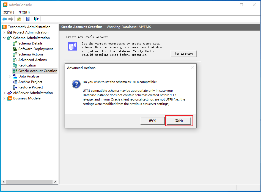This screenshot has height=192, width=261.
Task: Click the Software Deployment tree icon
Action: (15, 49)
